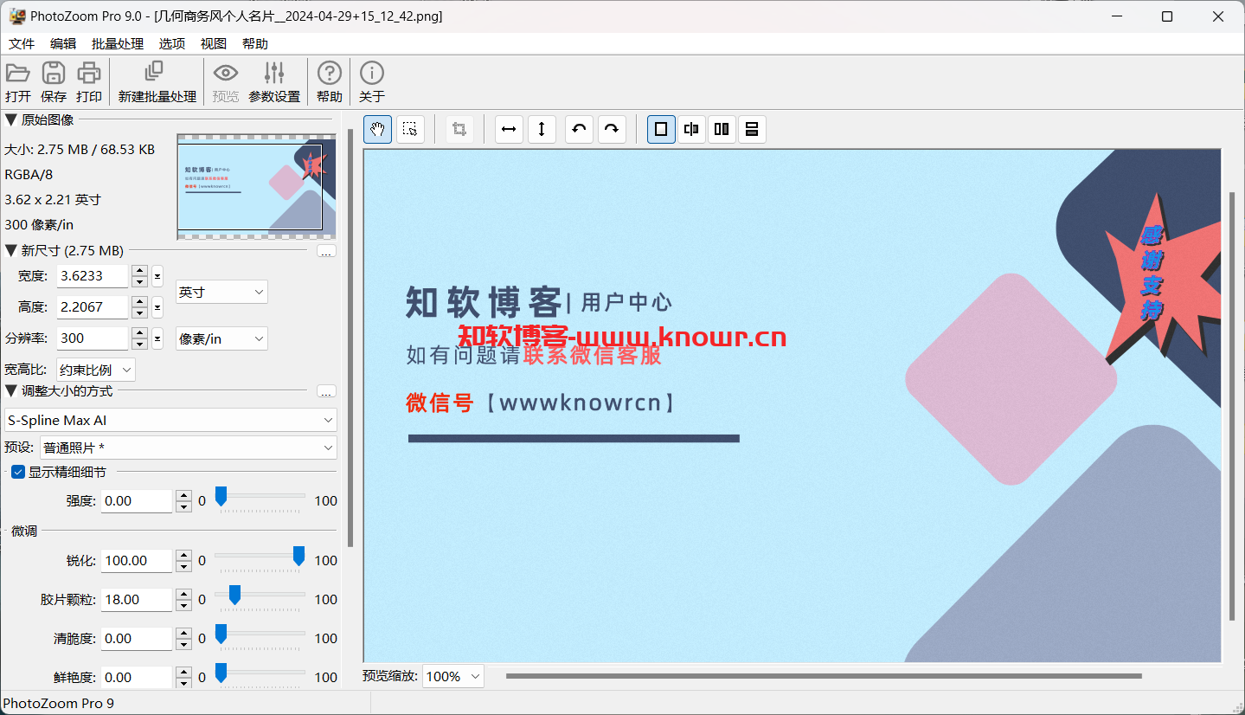Image resolution: width=1245 pixels, height=715 pixels.
Task: Switch to split-line preview view
Action: (691, 130)
